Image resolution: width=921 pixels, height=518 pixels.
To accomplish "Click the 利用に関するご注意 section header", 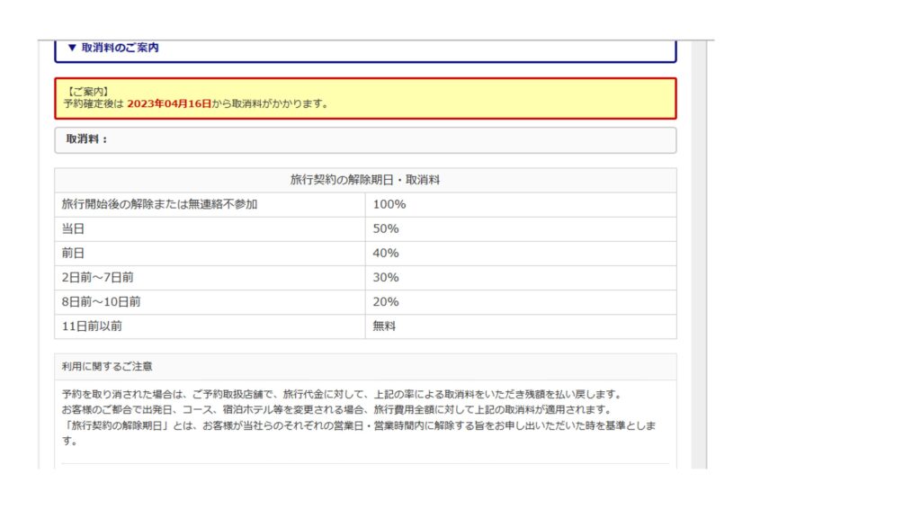I will tap(107, 366).
